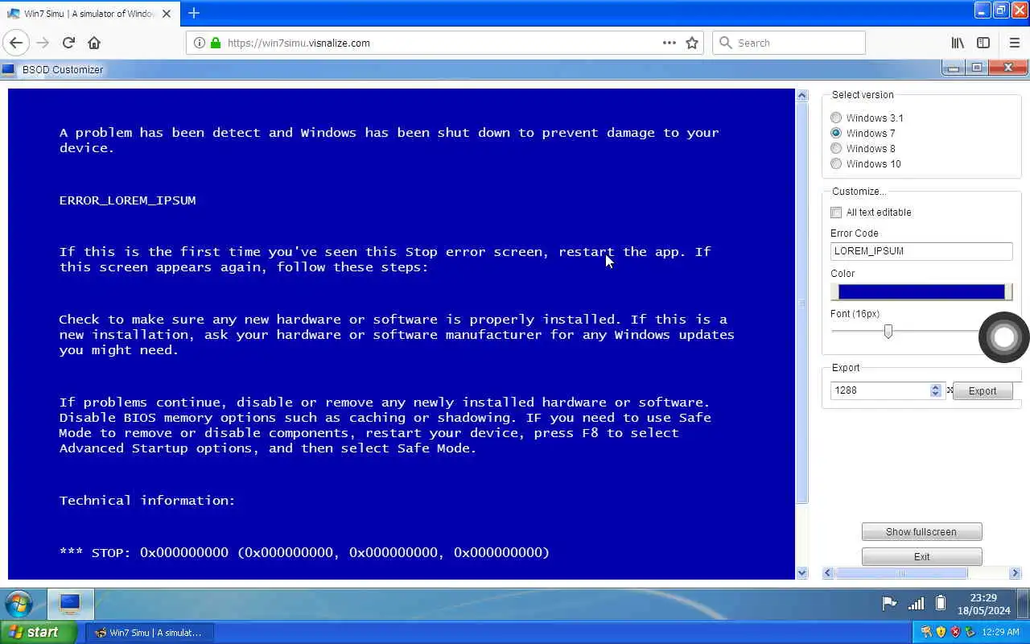Open the site information icon in address bar

[x=200, y=43]
